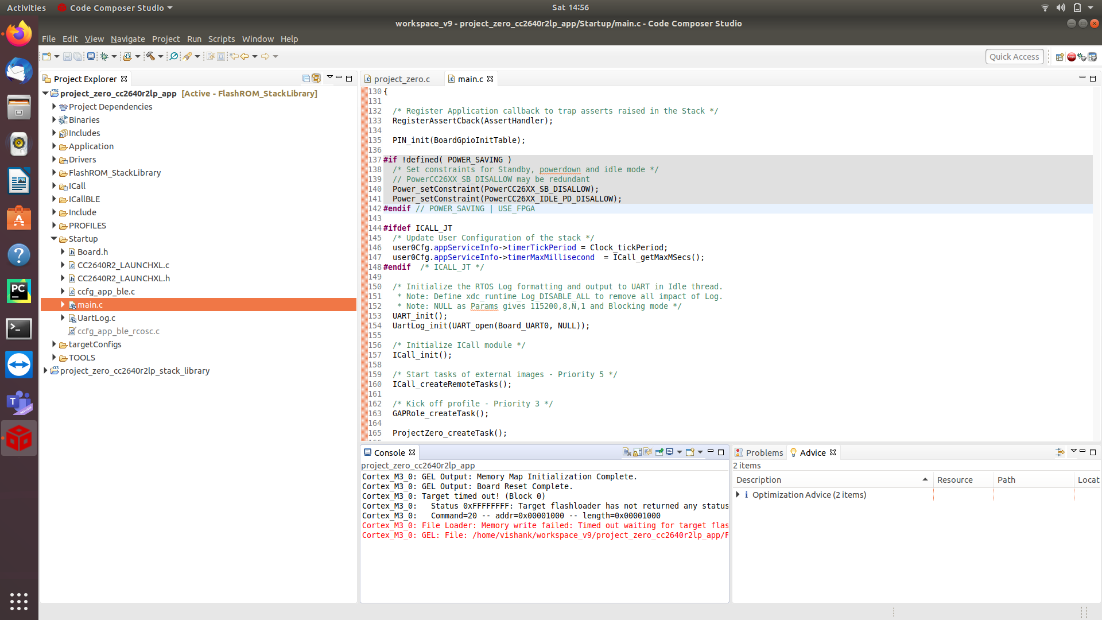Open the Debug dropdown arrow

[x=114, y=56]
